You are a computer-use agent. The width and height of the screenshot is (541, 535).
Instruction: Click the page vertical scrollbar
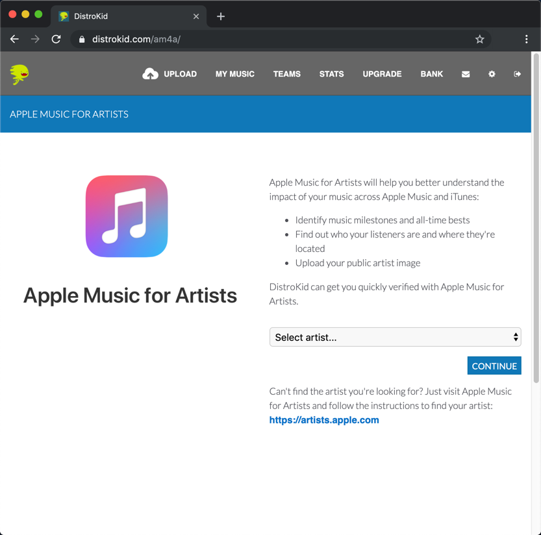tap(536, 218)
